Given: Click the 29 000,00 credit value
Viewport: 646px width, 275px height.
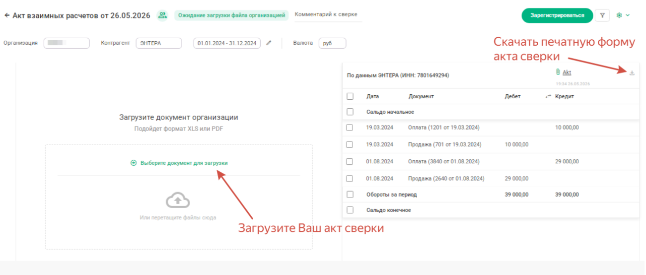Looking at the screenshot, I should [x=567, y=161].
